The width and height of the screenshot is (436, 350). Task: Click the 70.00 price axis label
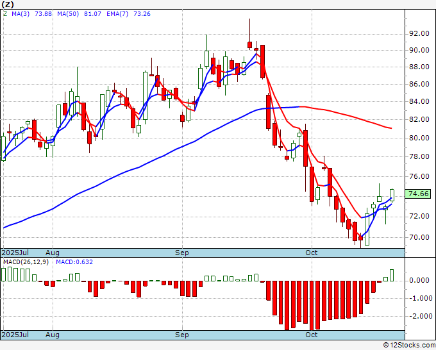coord(419,237)
